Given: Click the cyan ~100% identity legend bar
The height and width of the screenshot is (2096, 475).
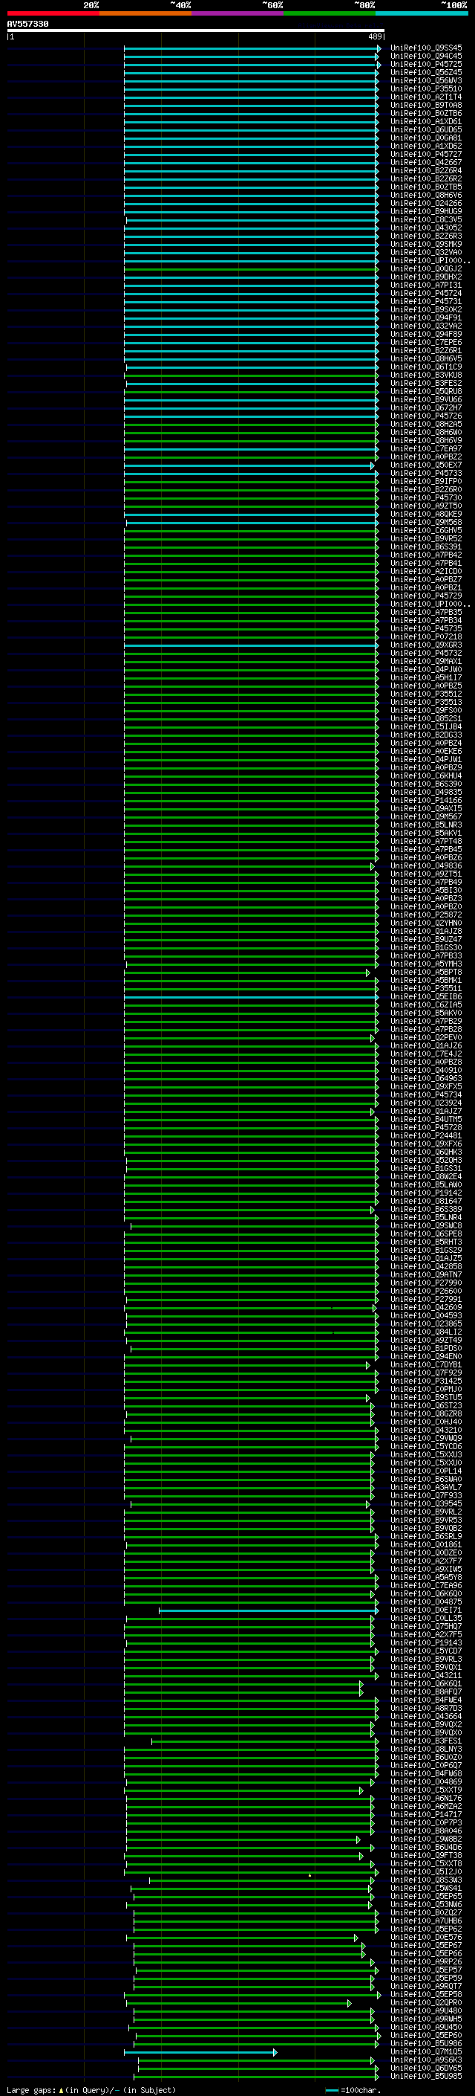Looking at the screenshot, I should pos(422,13).
